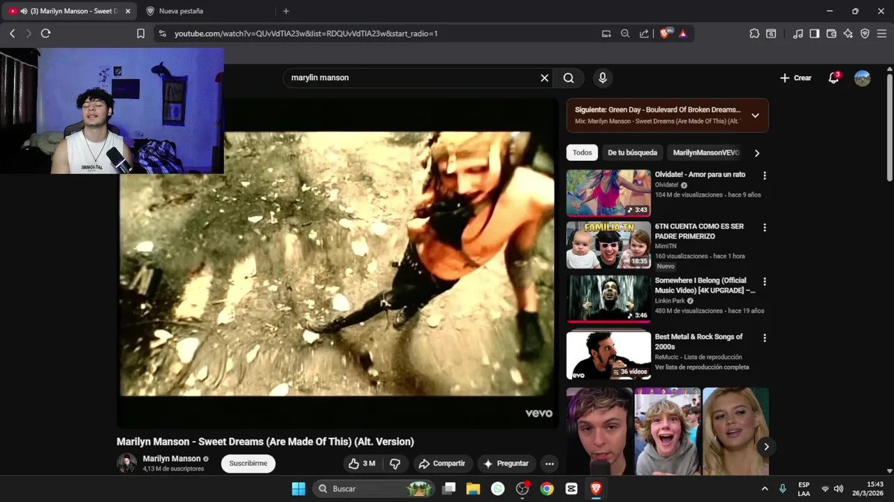The height and width of the screenshot is (502, 894).
Task: Open the browser extensions puzzle icon
Action: tap(754, 33)
